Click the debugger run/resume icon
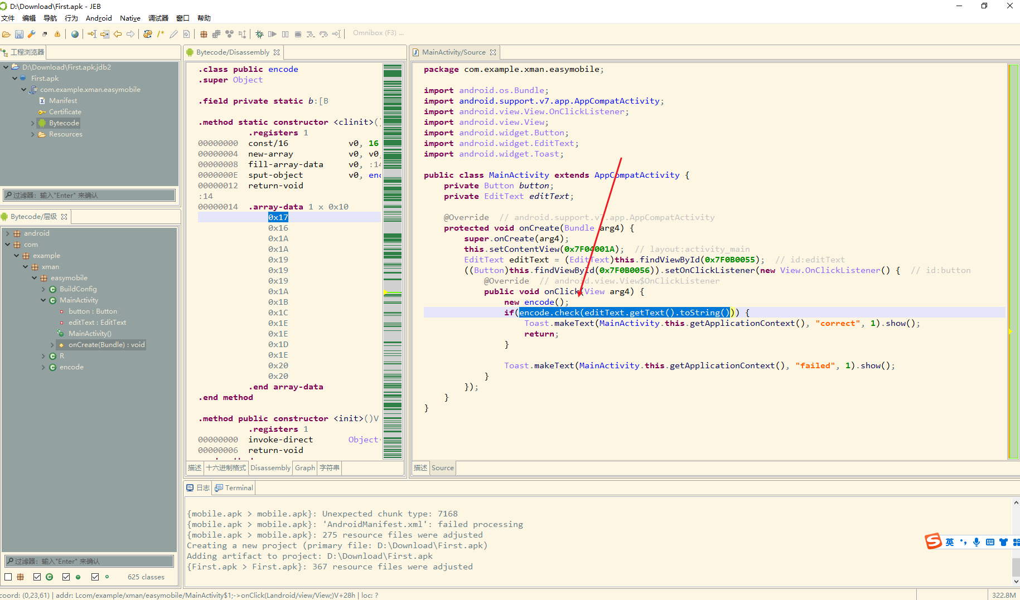The height and width of the screenshot is (600, 1020). click(x=272, y=34)
